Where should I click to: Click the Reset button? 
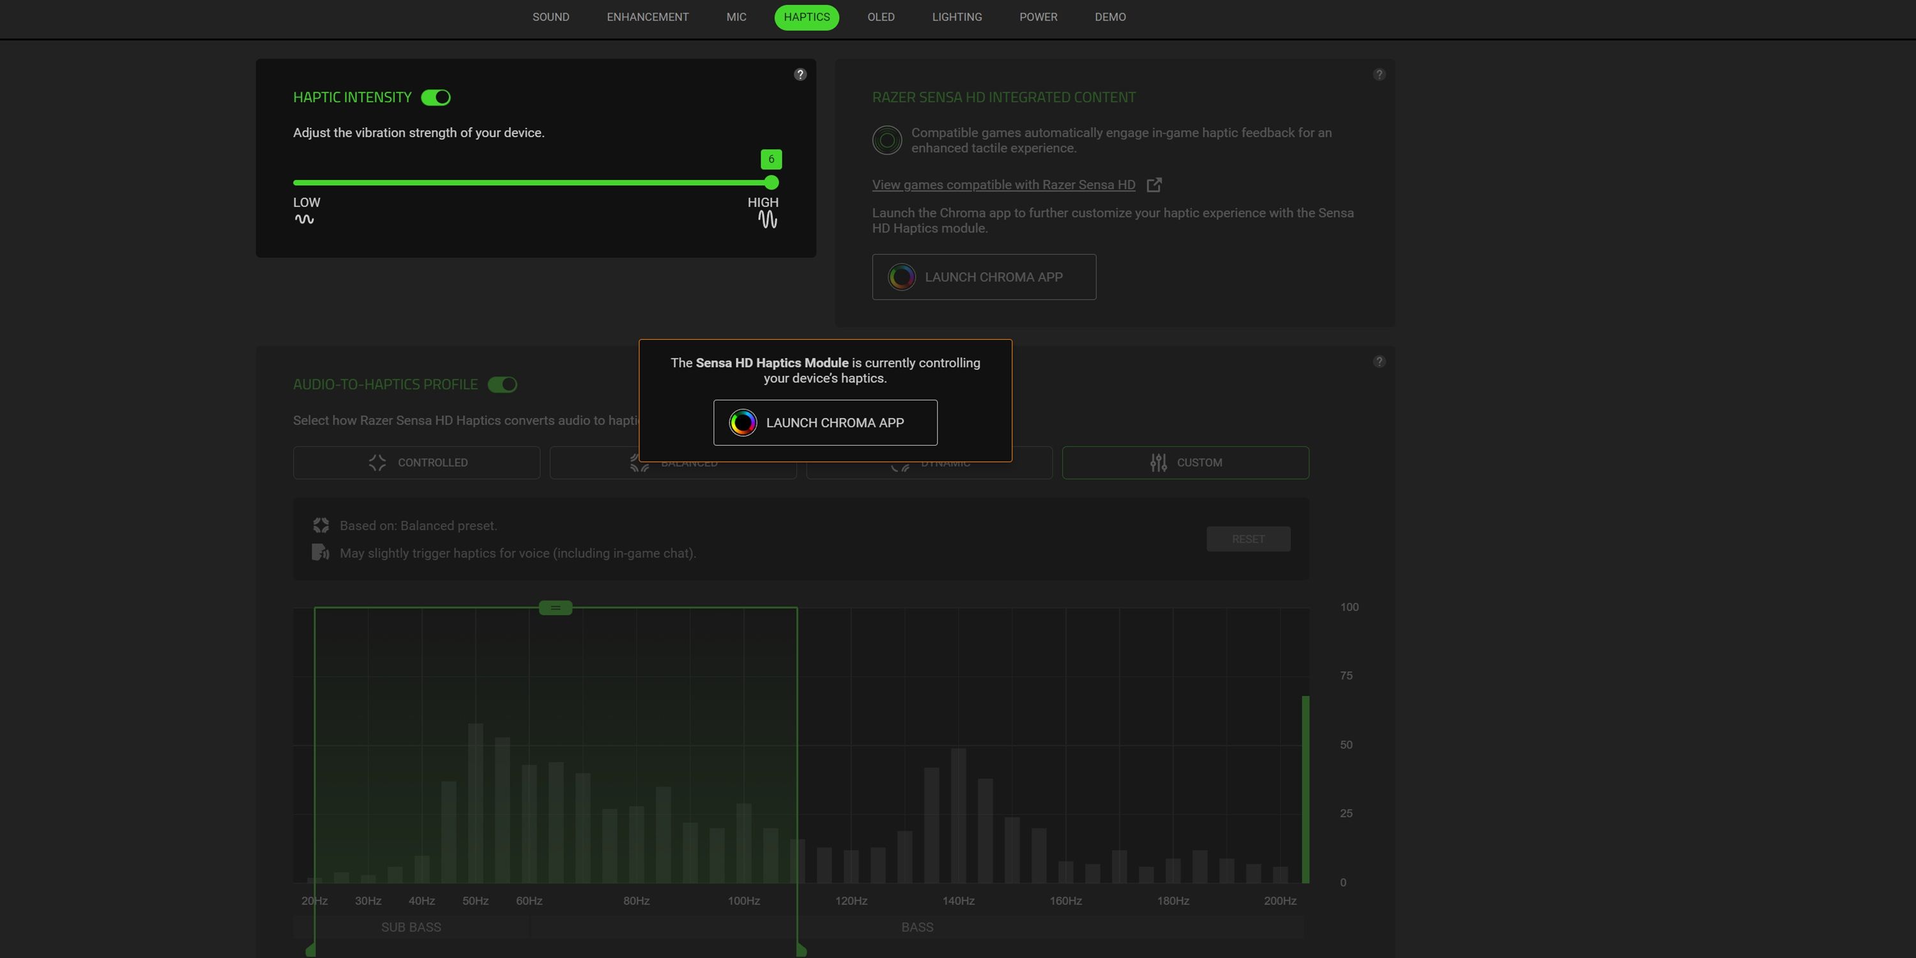pos(1247,539)
